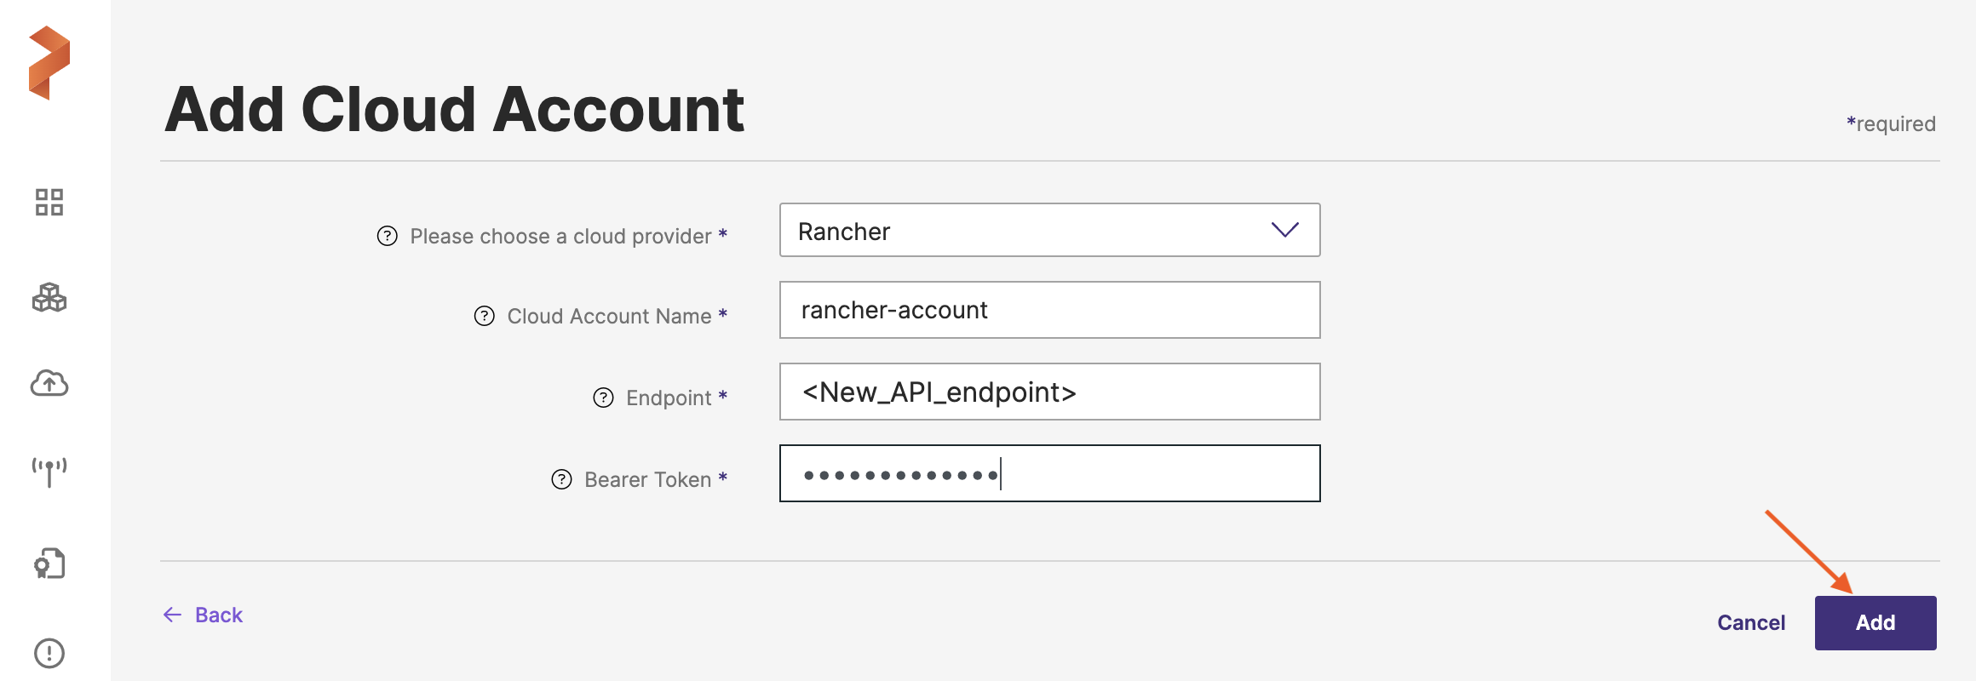The image size is (1976, 681).
Task: Open the clusters cubes icon in sidebar
Action: (x=49, y=298)
